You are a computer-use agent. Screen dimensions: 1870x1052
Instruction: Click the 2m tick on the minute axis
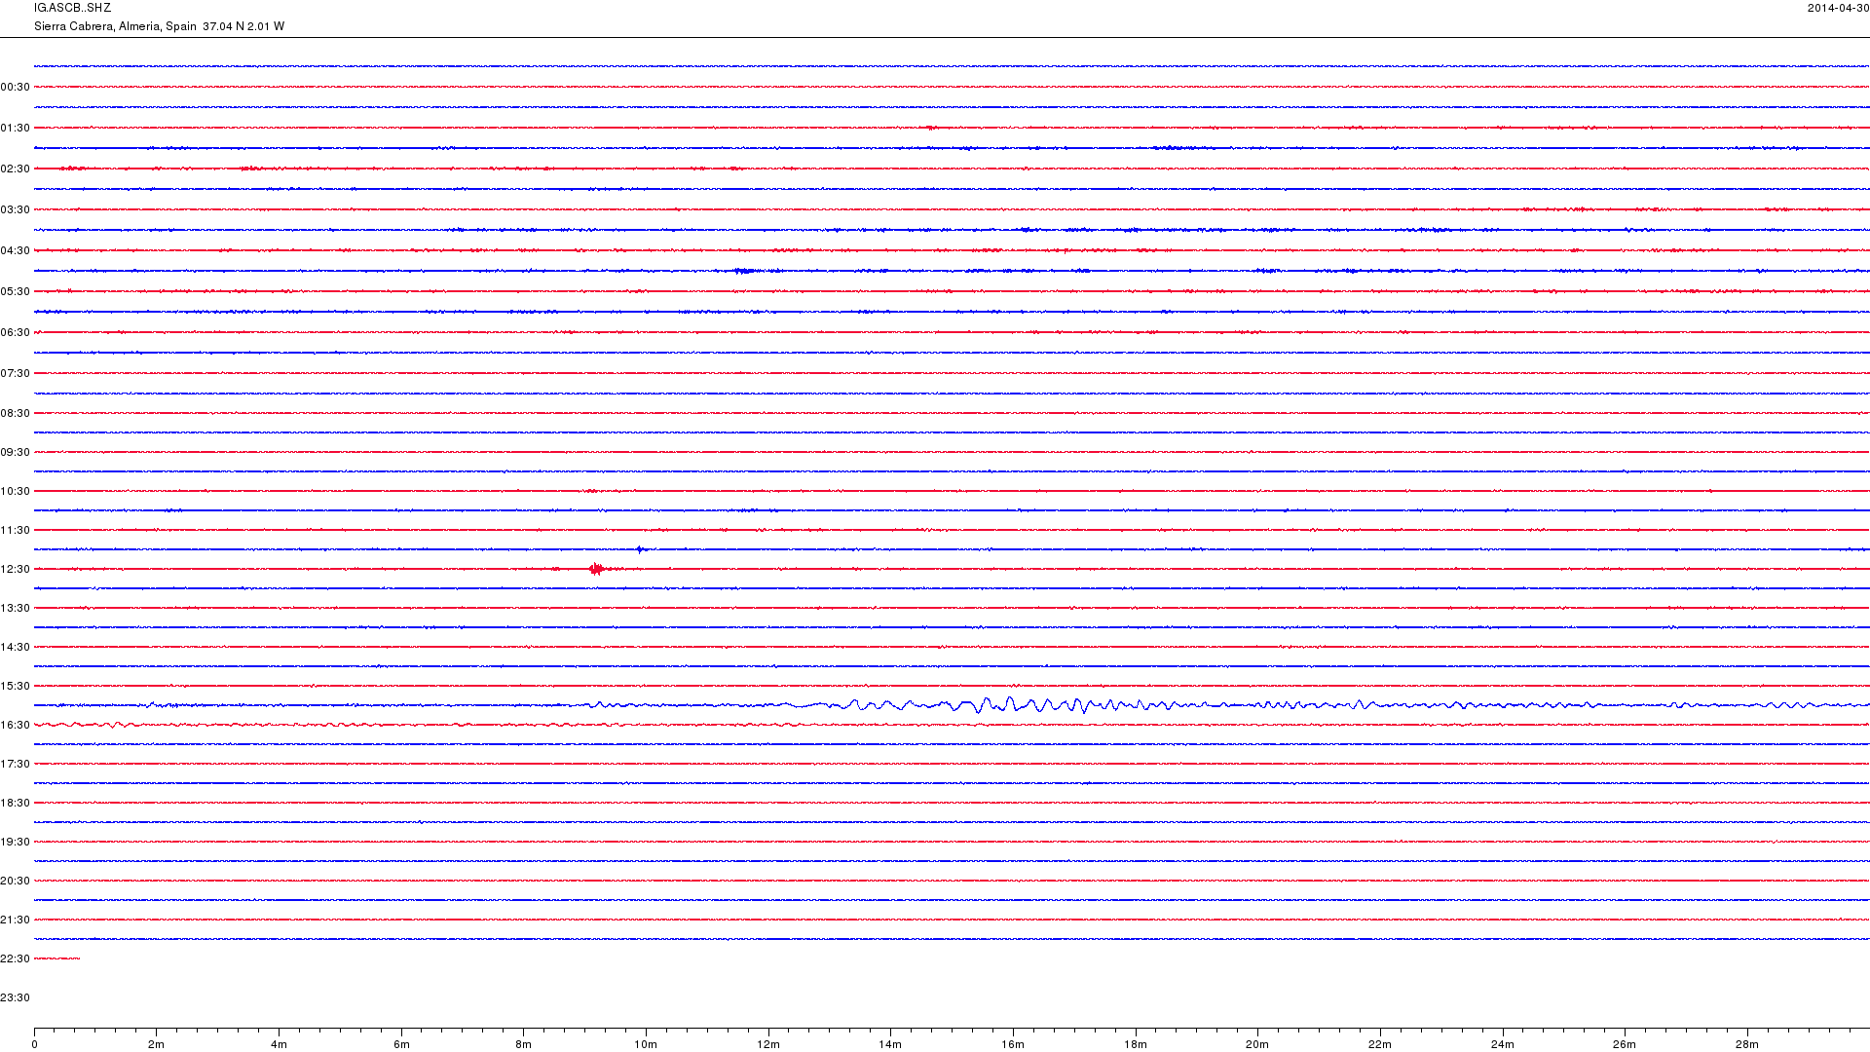pos(156,1044)
